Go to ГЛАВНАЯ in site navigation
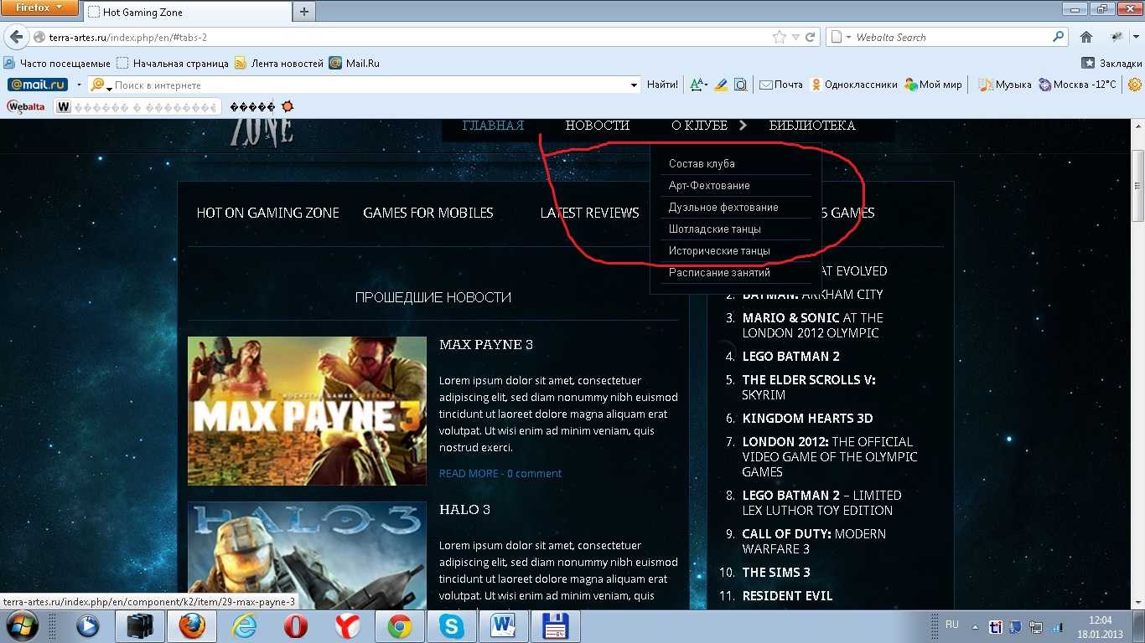Image resolution: width=1145 pixels, height=643 pixels. (493, 126)
